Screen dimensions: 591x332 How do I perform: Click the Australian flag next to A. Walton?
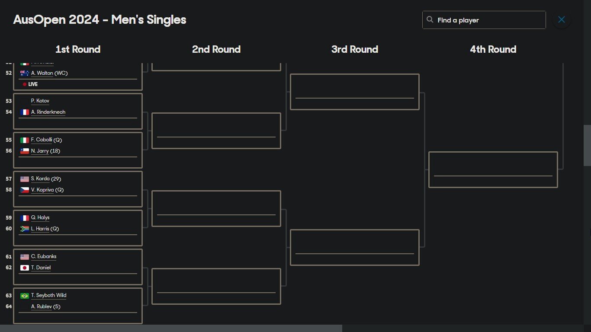tap(25, 73)
